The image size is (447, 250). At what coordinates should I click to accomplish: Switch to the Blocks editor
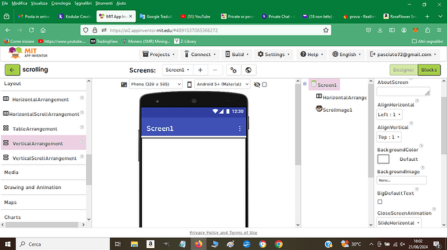coord(429,70)
